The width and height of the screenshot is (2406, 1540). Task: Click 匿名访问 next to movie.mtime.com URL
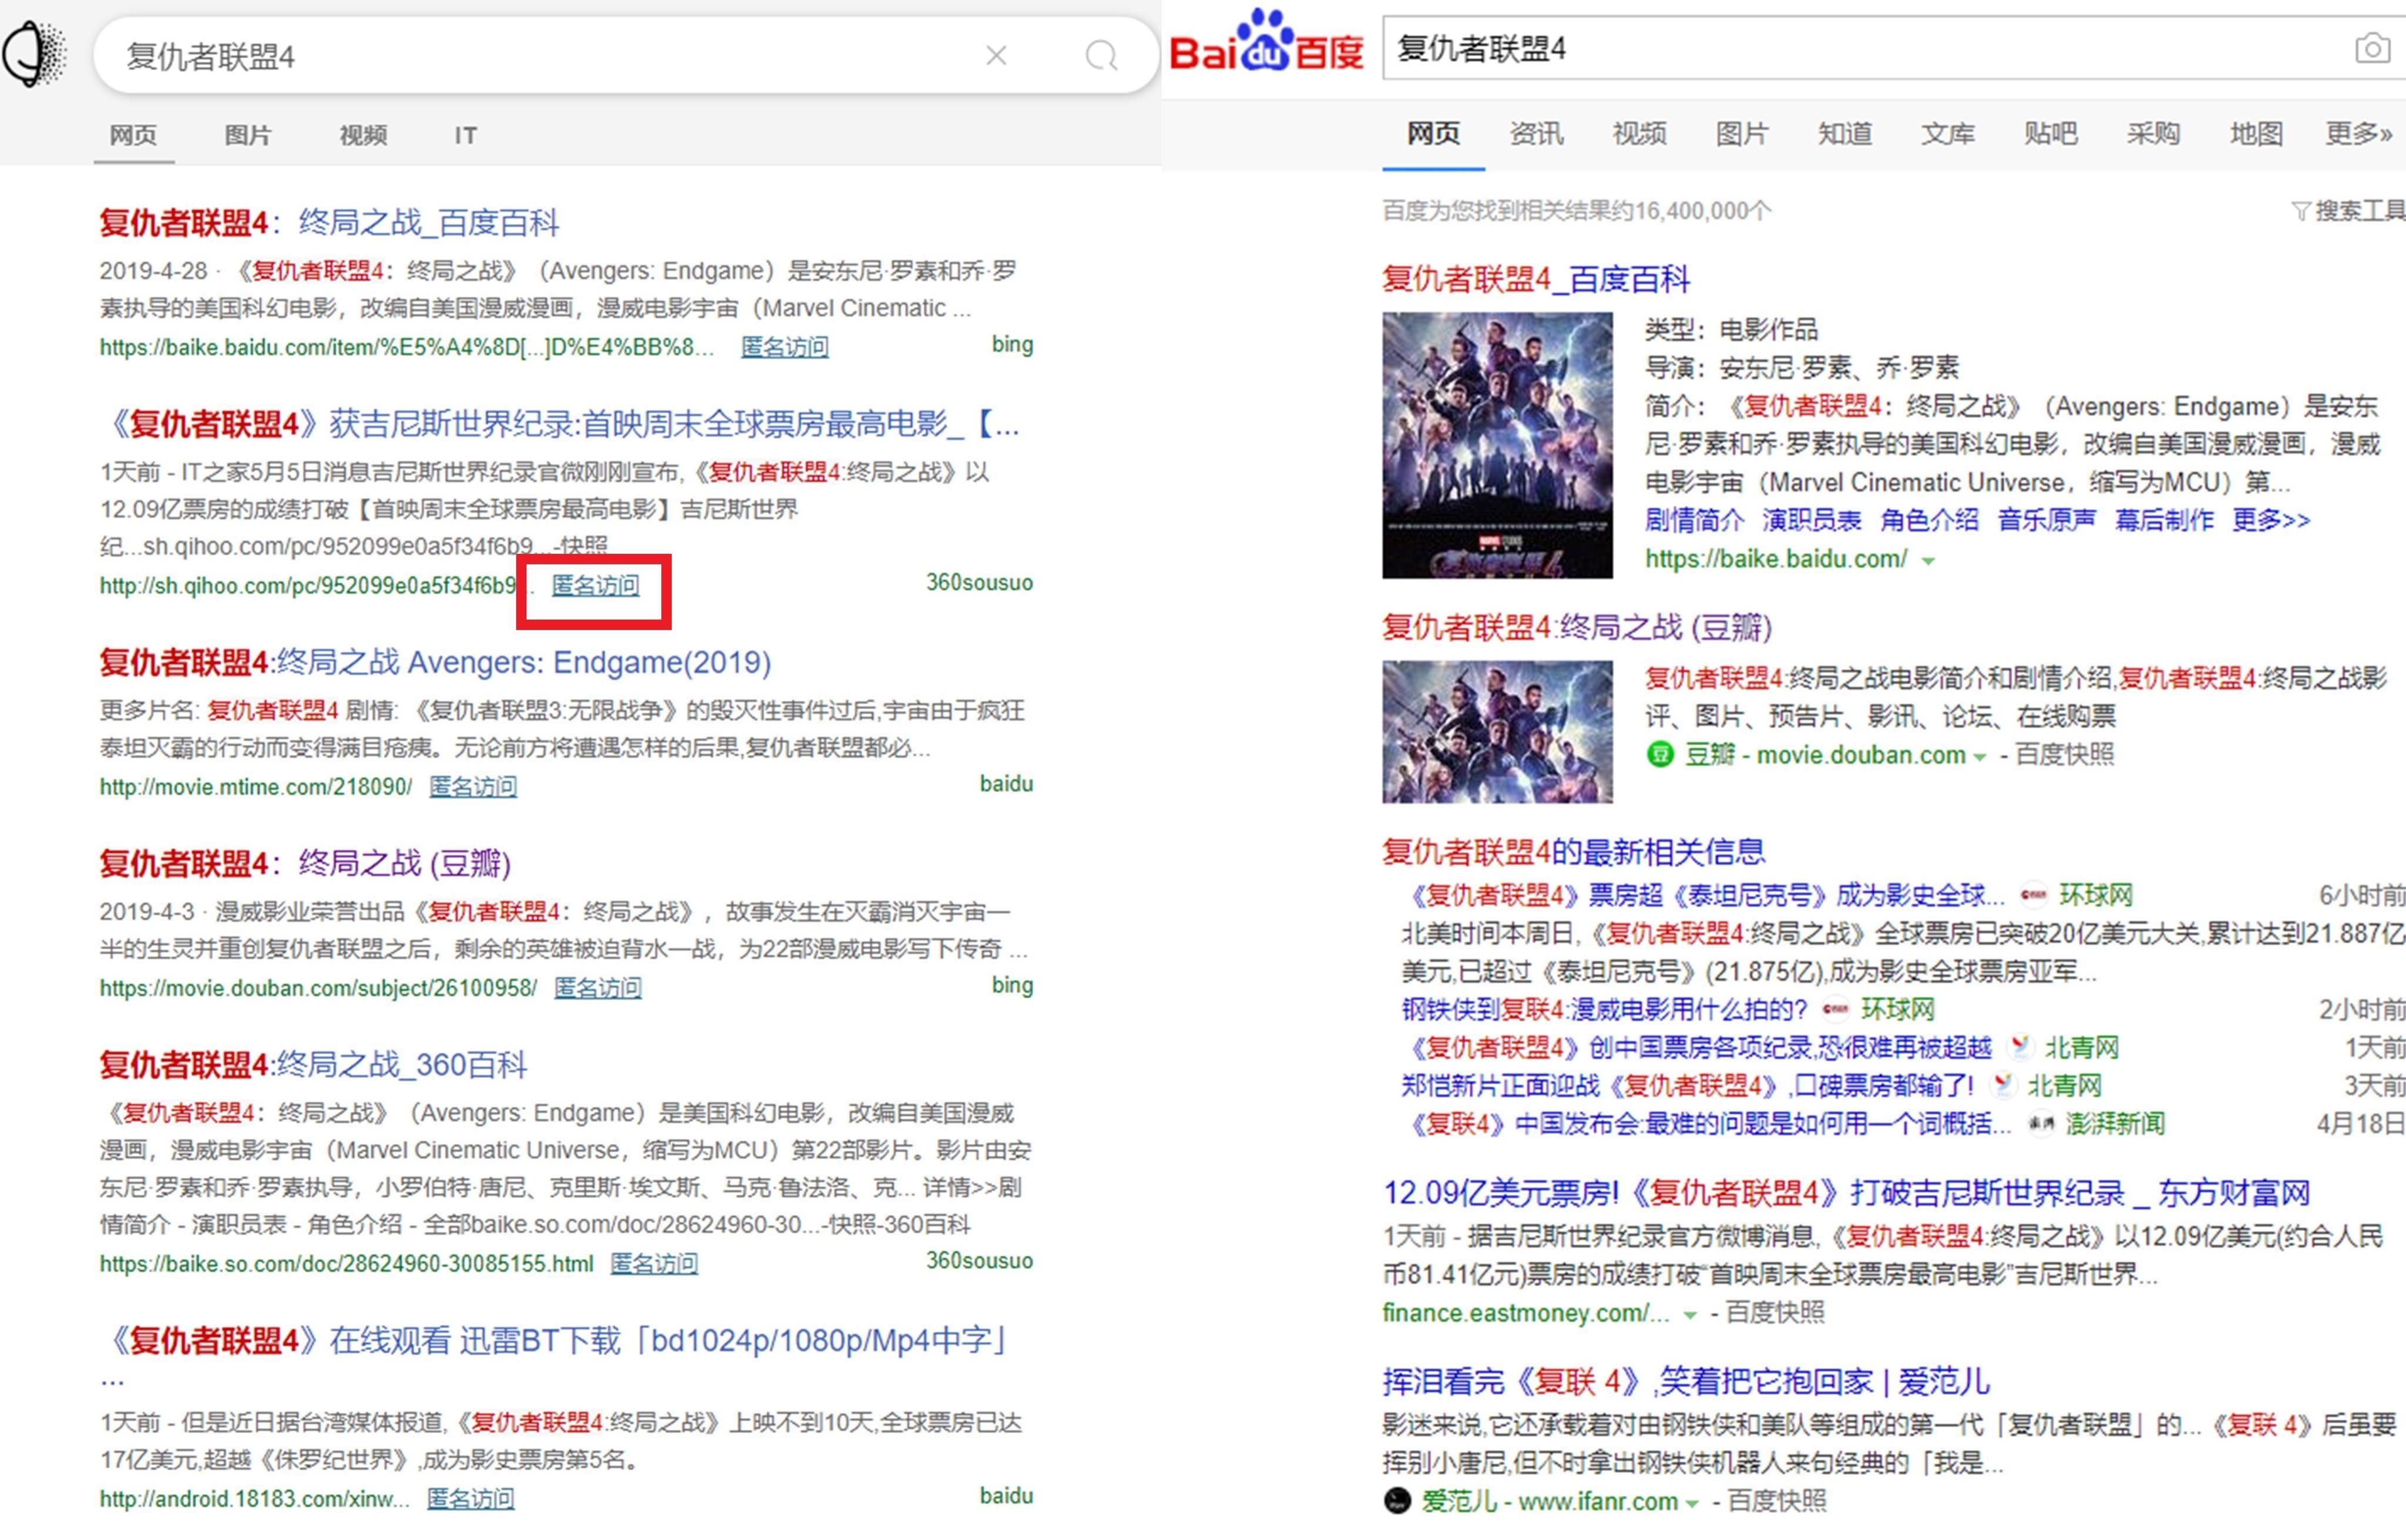coord(473,787)
